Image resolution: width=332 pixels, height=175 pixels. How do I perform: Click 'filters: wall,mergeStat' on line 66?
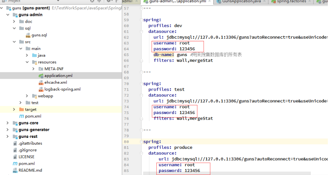point(183,61)
